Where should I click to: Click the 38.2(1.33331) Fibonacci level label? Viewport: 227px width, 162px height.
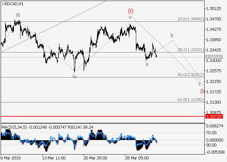click(191, 50)
